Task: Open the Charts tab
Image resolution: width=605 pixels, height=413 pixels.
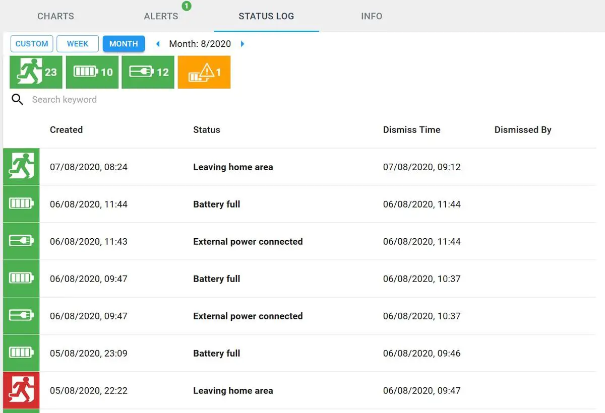Action: click(55, 16)
